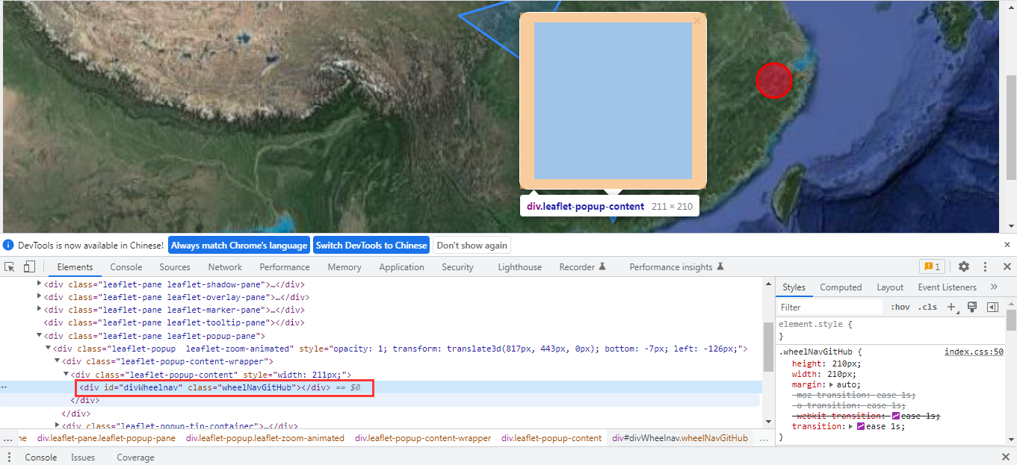
Task: Switch to the Elements tab
Action: point(75,267)
